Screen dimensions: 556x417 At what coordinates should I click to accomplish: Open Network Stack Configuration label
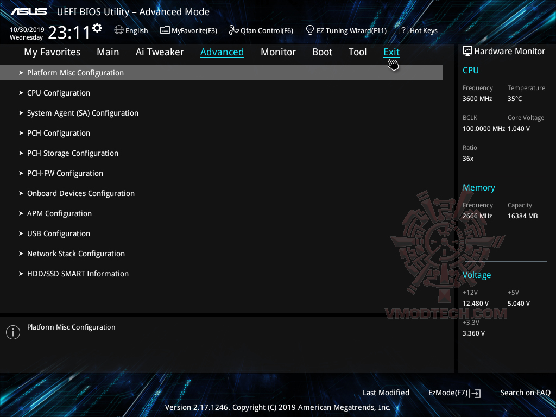(x=76, y=254)
